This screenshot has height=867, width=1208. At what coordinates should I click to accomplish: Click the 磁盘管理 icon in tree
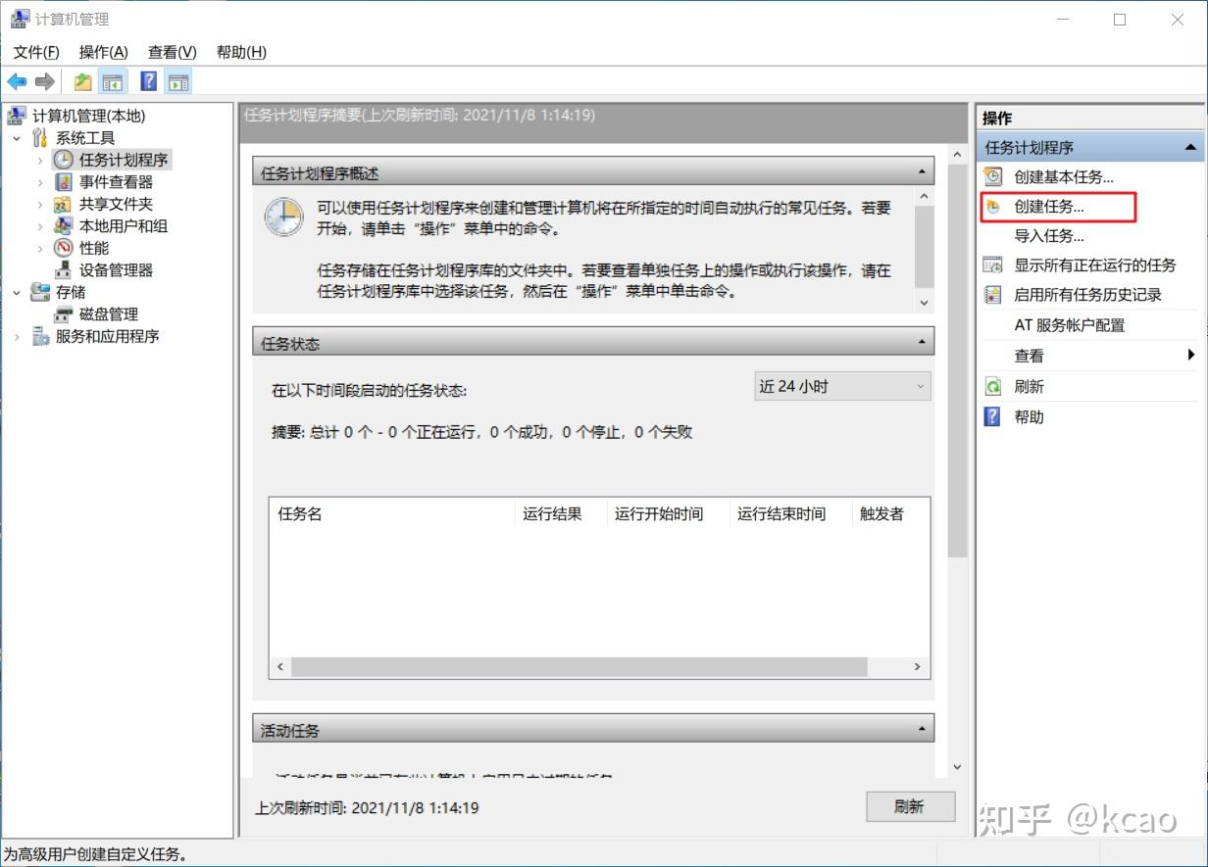point(63,314)
